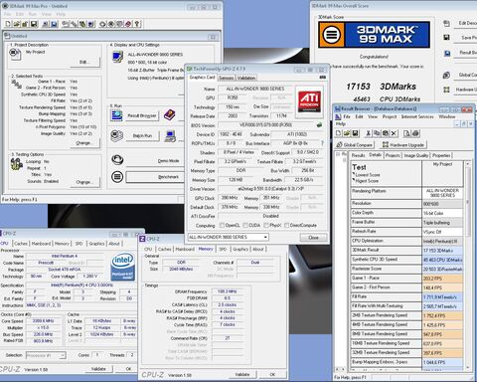Switch to Results tab in Result Browser
The image size is (477, 382).
click(x=358, y=155)
